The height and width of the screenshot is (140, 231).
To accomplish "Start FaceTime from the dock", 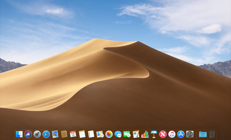I will 127,134.
